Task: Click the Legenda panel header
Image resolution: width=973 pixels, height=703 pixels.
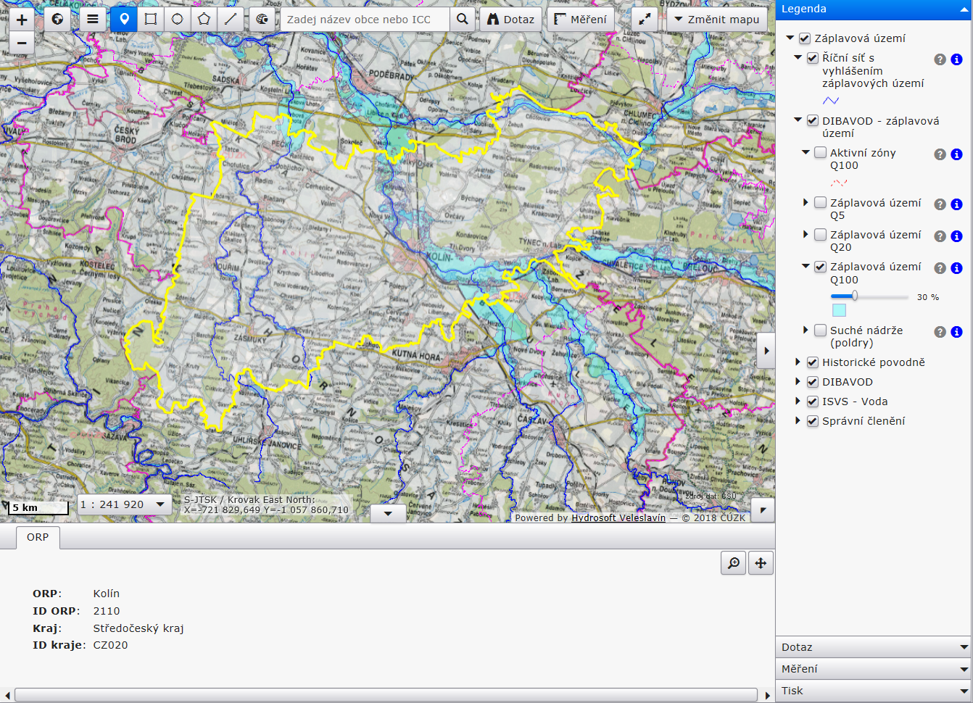Action: click(874, 9)
